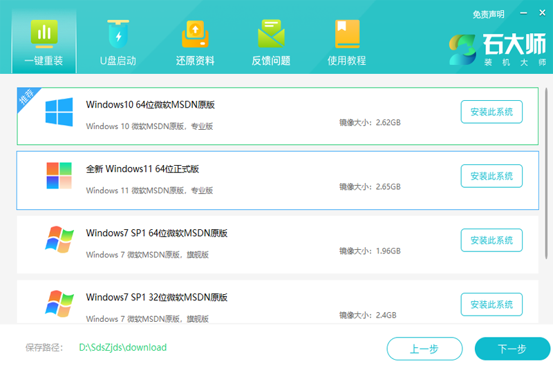Select title Windows7 SP1 32位微软MSDN原版

(157, 297)
